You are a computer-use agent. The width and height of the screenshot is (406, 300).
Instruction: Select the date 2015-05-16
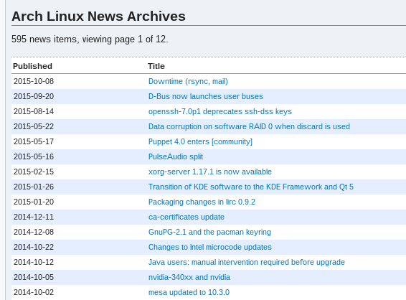(x=34, y=156)
